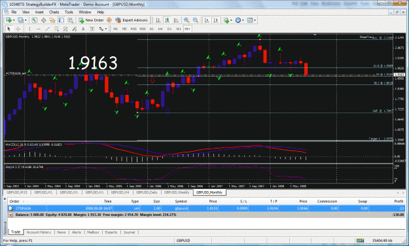
Task: Zoom in on the chart
Action: (187, 20)
